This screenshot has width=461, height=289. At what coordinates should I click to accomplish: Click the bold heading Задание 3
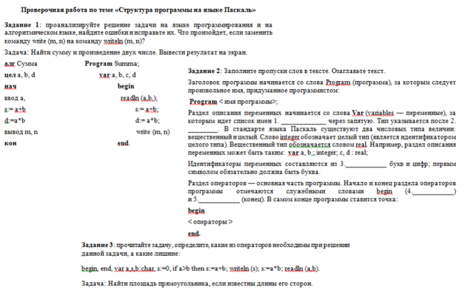pyautogui.click(x=97, y=245)
